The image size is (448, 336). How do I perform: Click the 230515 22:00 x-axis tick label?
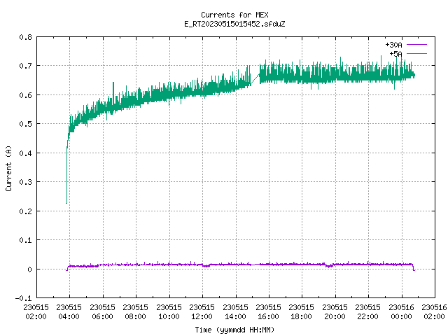pos(367,311)
